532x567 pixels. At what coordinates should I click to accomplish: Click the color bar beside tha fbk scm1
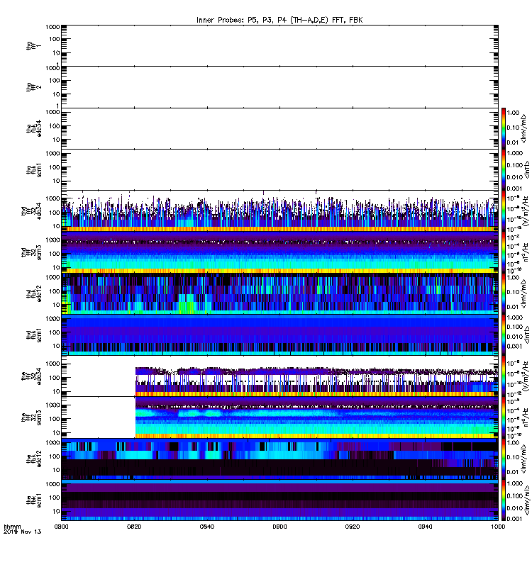[x=504, y=170]
